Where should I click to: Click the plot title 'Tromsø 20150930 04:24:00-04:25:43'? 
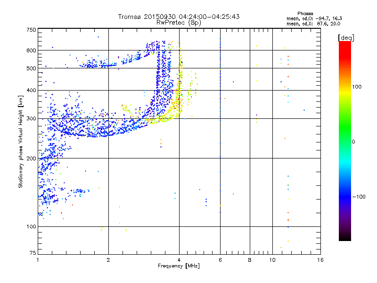pyautogui.click(x=179, y=17)
